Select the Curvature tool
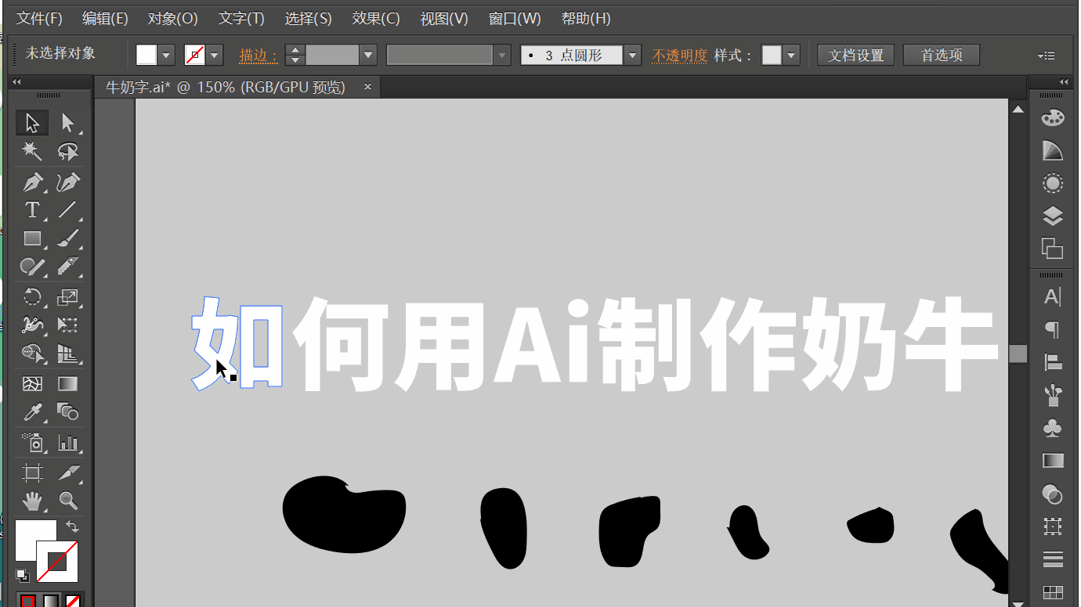The height and width of the screenshot is (607, 1081). coord(67,182)
